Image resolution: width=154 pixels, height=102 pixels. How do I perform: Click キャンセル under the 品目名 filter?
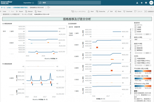tap(139, 65)
